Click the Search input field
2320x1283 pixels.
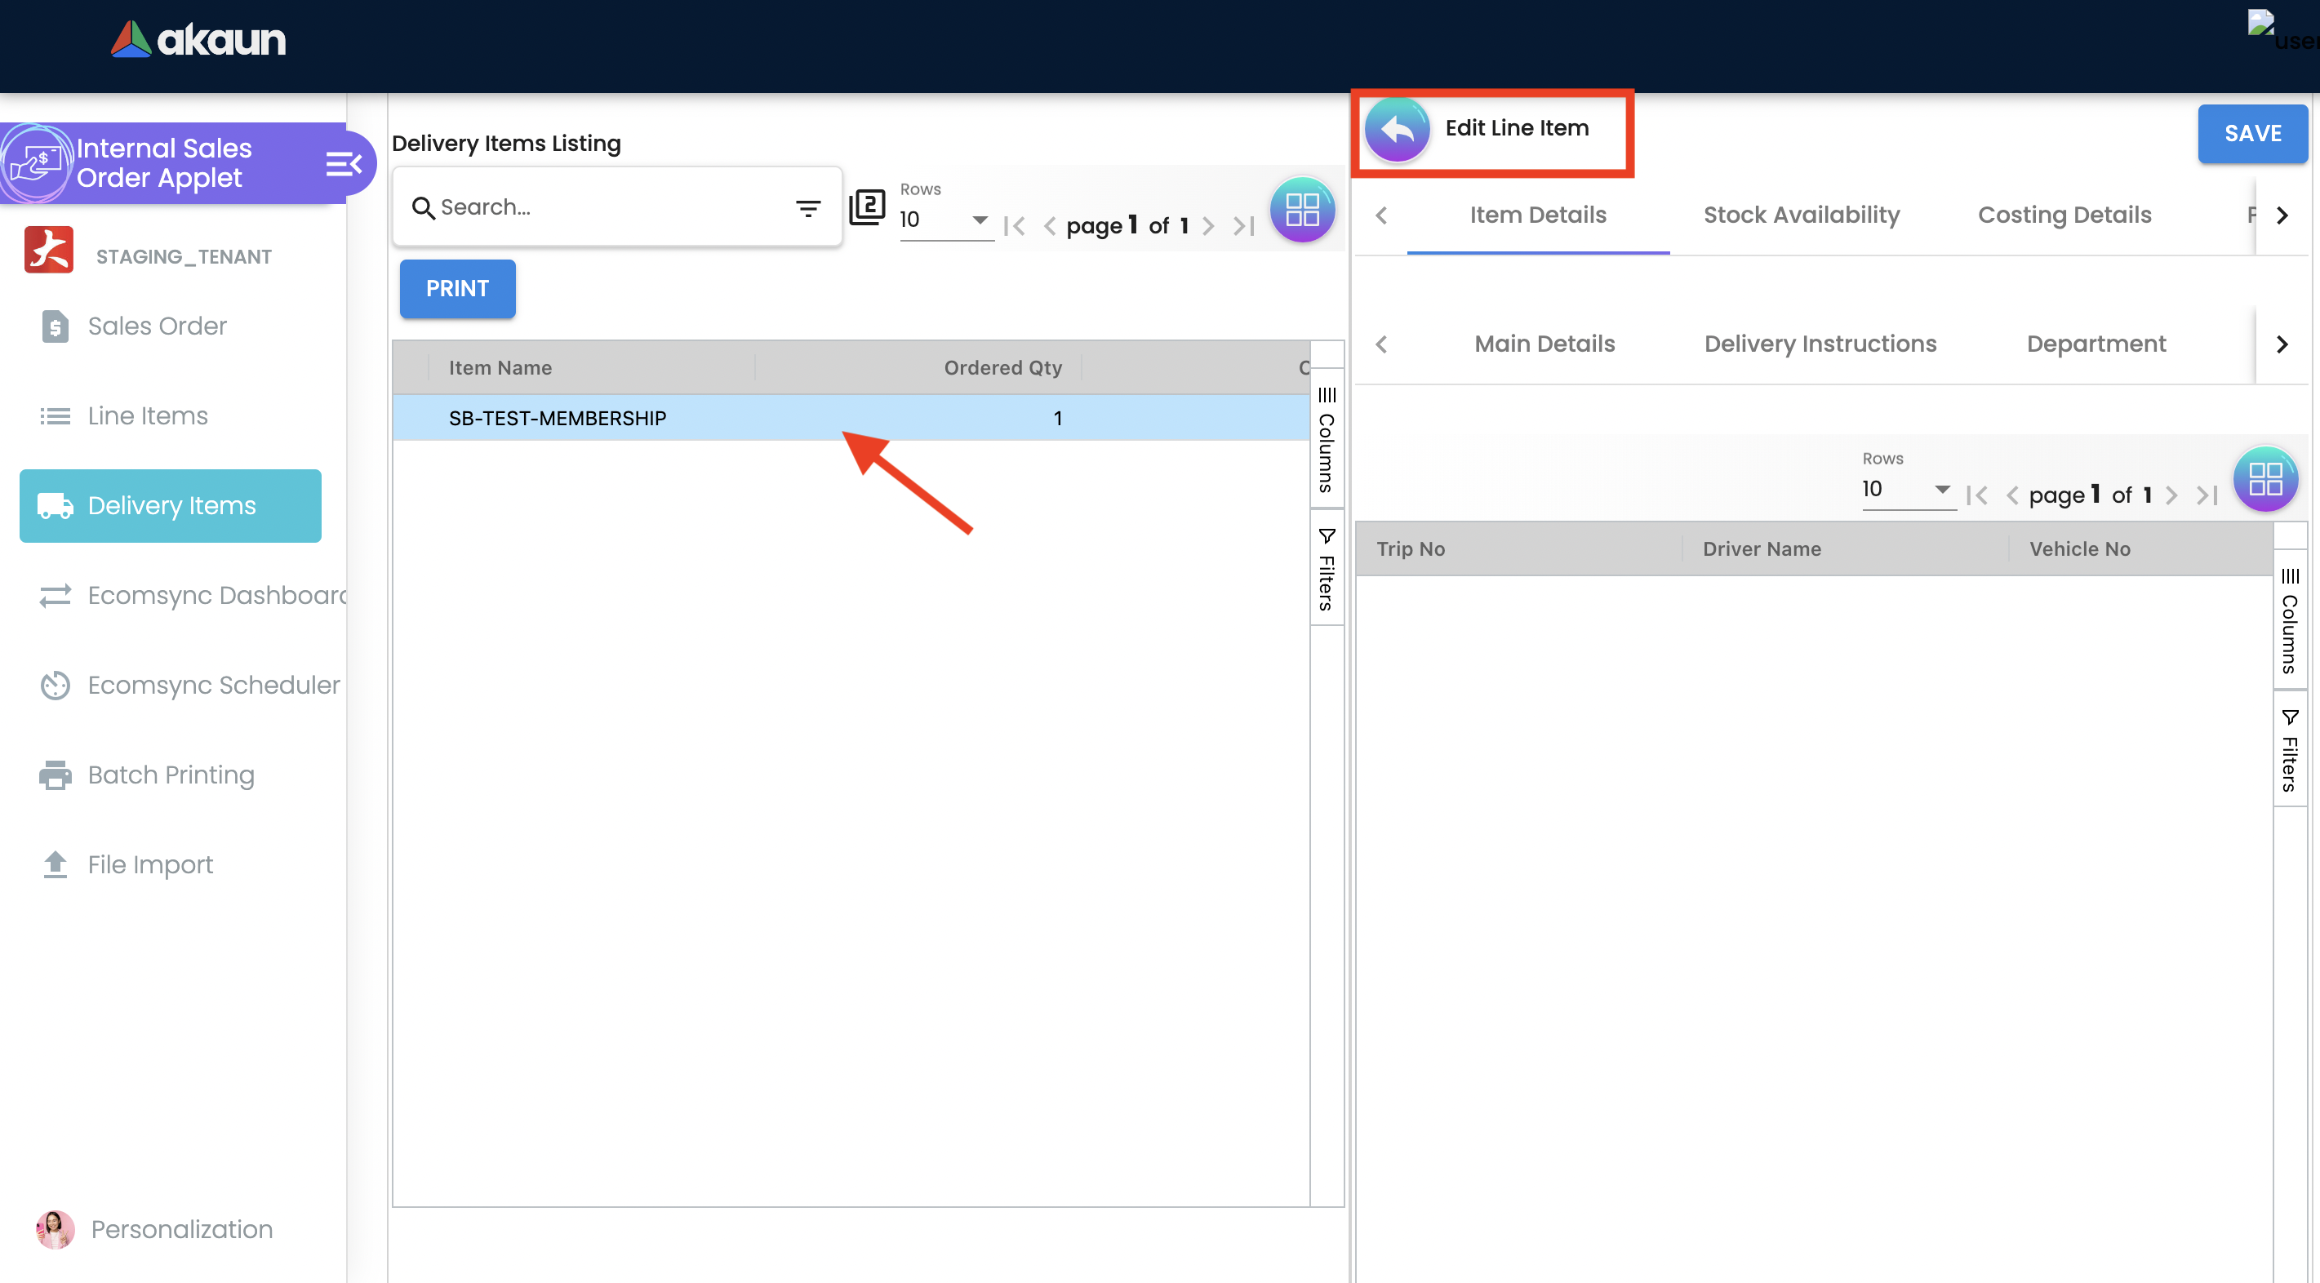point(603,207)
